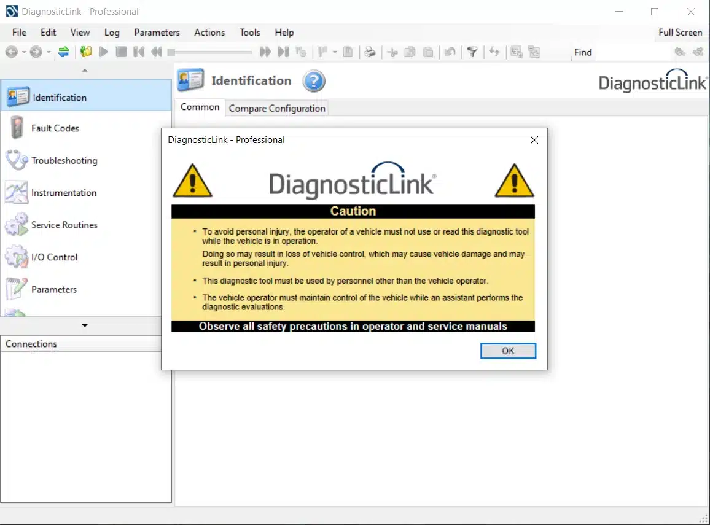Open the Troubleshooting stethoscope panel
Image resolution: width=710 pixels, height=525 pixels.
click(x=64, y=161)
